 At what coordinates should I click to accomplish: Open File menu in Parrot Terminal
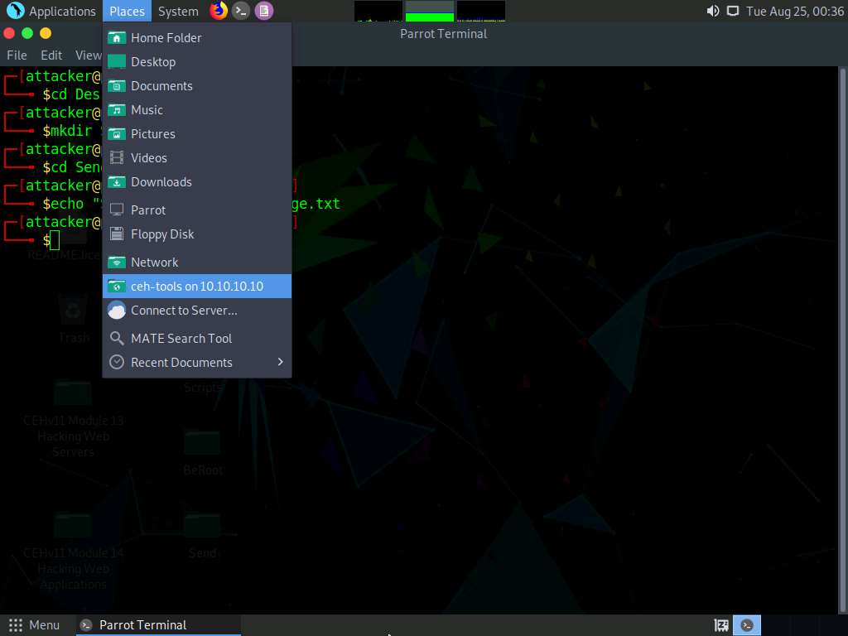(x=17, y=55)
